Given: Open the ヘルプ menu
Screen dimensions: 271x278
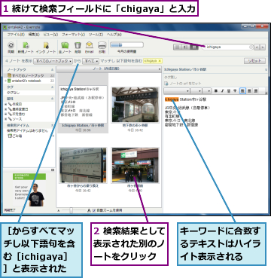Looking at the screenshot, I should (x=114, y=34).
